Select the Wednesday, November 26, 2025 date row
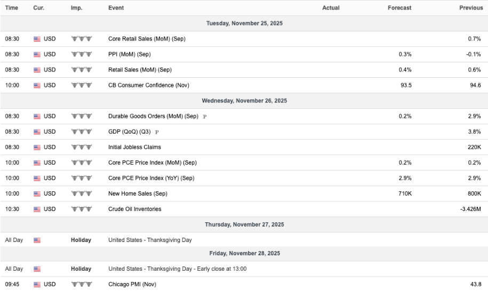488x291 pixels. click(244, 101)
